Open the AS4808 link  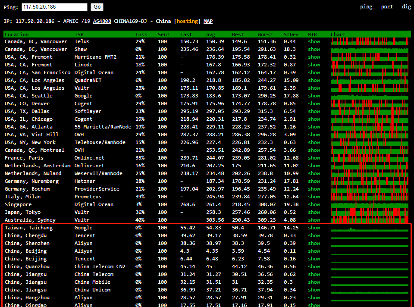[102, 21]
